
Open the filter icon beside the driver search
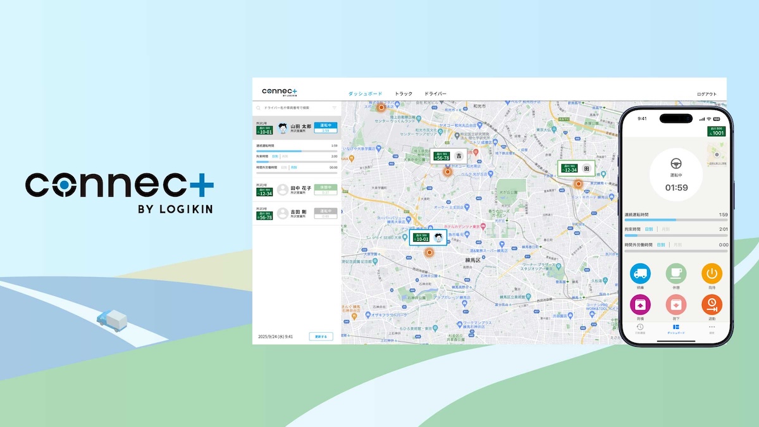click(335, 108)
